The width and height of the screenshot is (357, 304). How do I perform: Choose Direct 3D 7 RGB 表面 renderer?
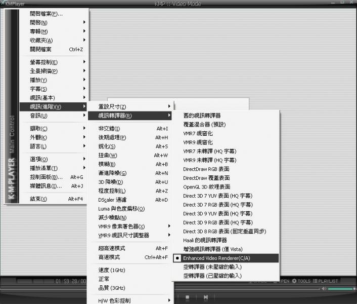pyautogui.click(x=226, y=205)
